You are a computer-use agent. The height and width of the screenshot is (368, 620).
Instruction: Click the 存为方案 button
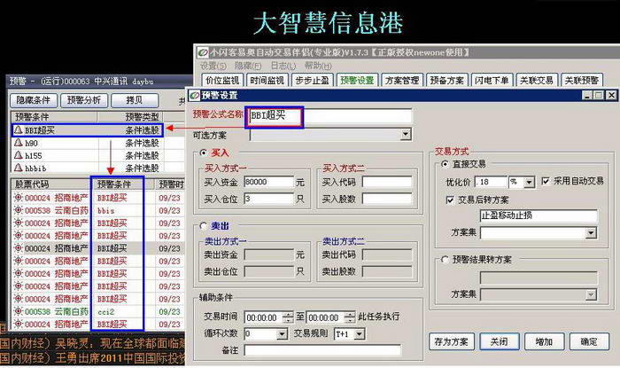click(451, 341)
